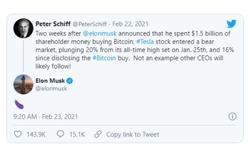Open the 9:20 AM Feb 23, 2021 timestamp
Screen dimensions: 251x157
tap(46, 117)
